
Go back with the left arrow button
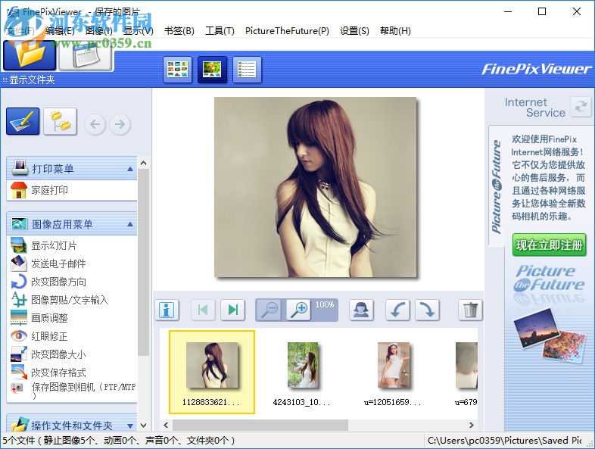[95, 124]
